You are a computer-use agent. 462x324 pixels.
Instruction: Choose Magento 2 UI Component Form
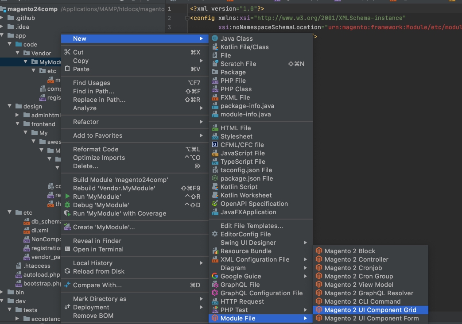[371, 318]
